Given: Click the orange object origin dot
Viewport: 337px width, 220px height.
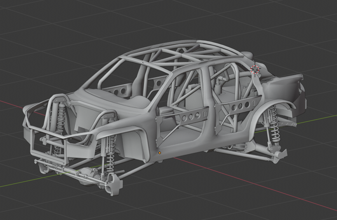Looking at the screenshot, I should pyautogui.click(x=160, y=153).
